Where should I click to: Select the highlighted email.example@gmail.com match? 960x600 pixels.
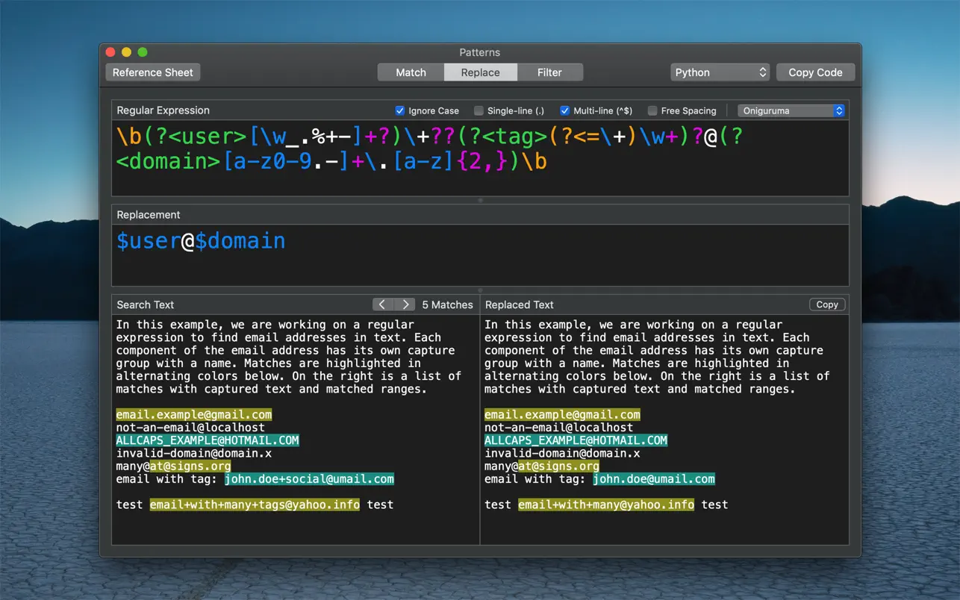(193, 414)
